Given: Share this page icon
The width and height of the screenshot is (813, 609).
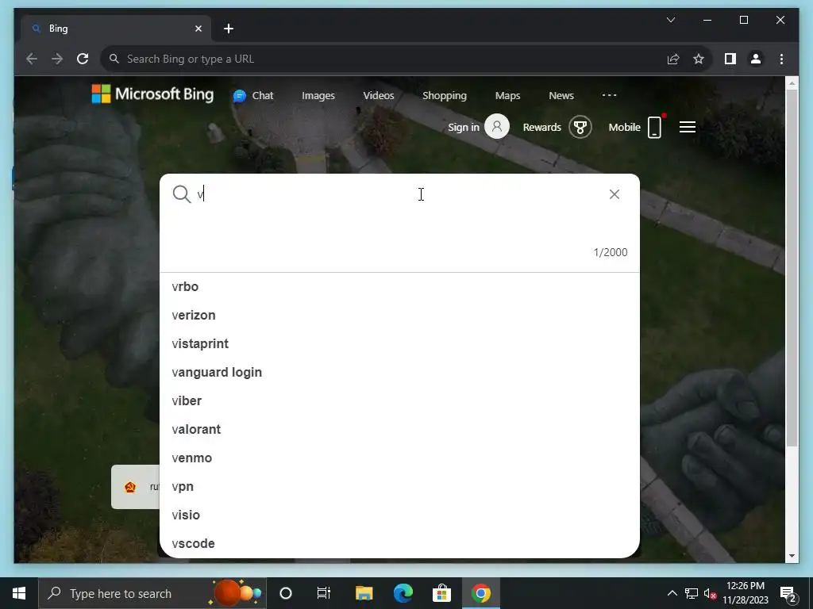Looking at the screenshot, I should point(673,59).
